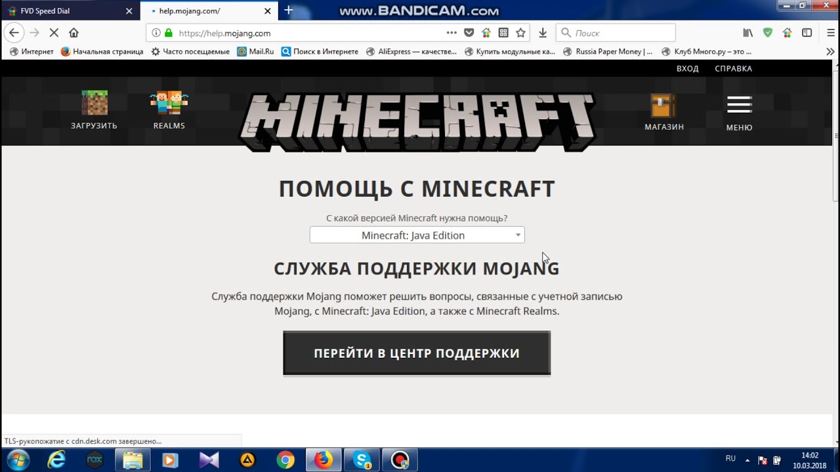Click the Action Center flag icon
Screen dimensions: 840x472
pyautogui.click(x=763, y=460)
